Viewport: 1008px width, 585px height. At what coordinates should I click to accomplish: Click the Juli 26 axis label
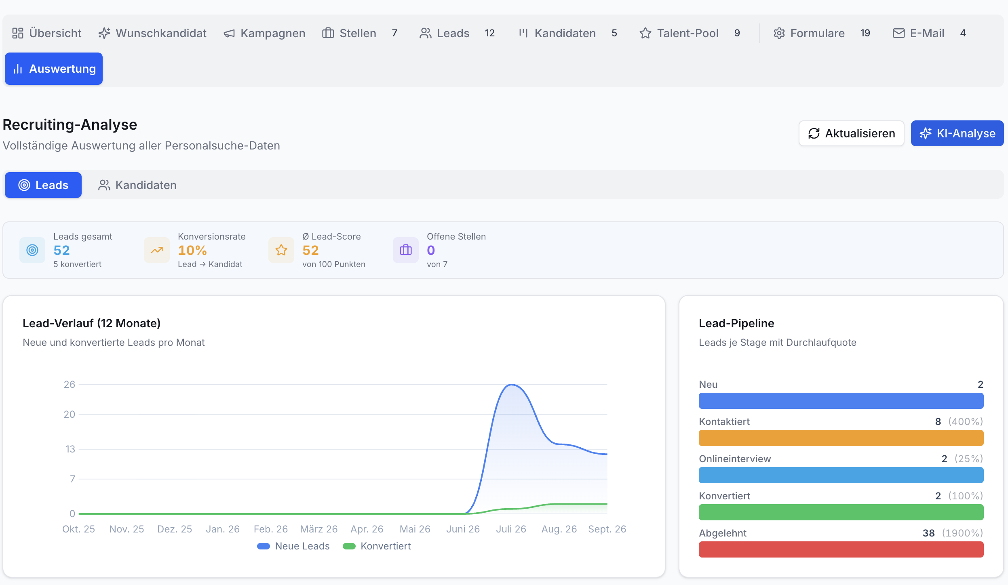click(511, 529)
